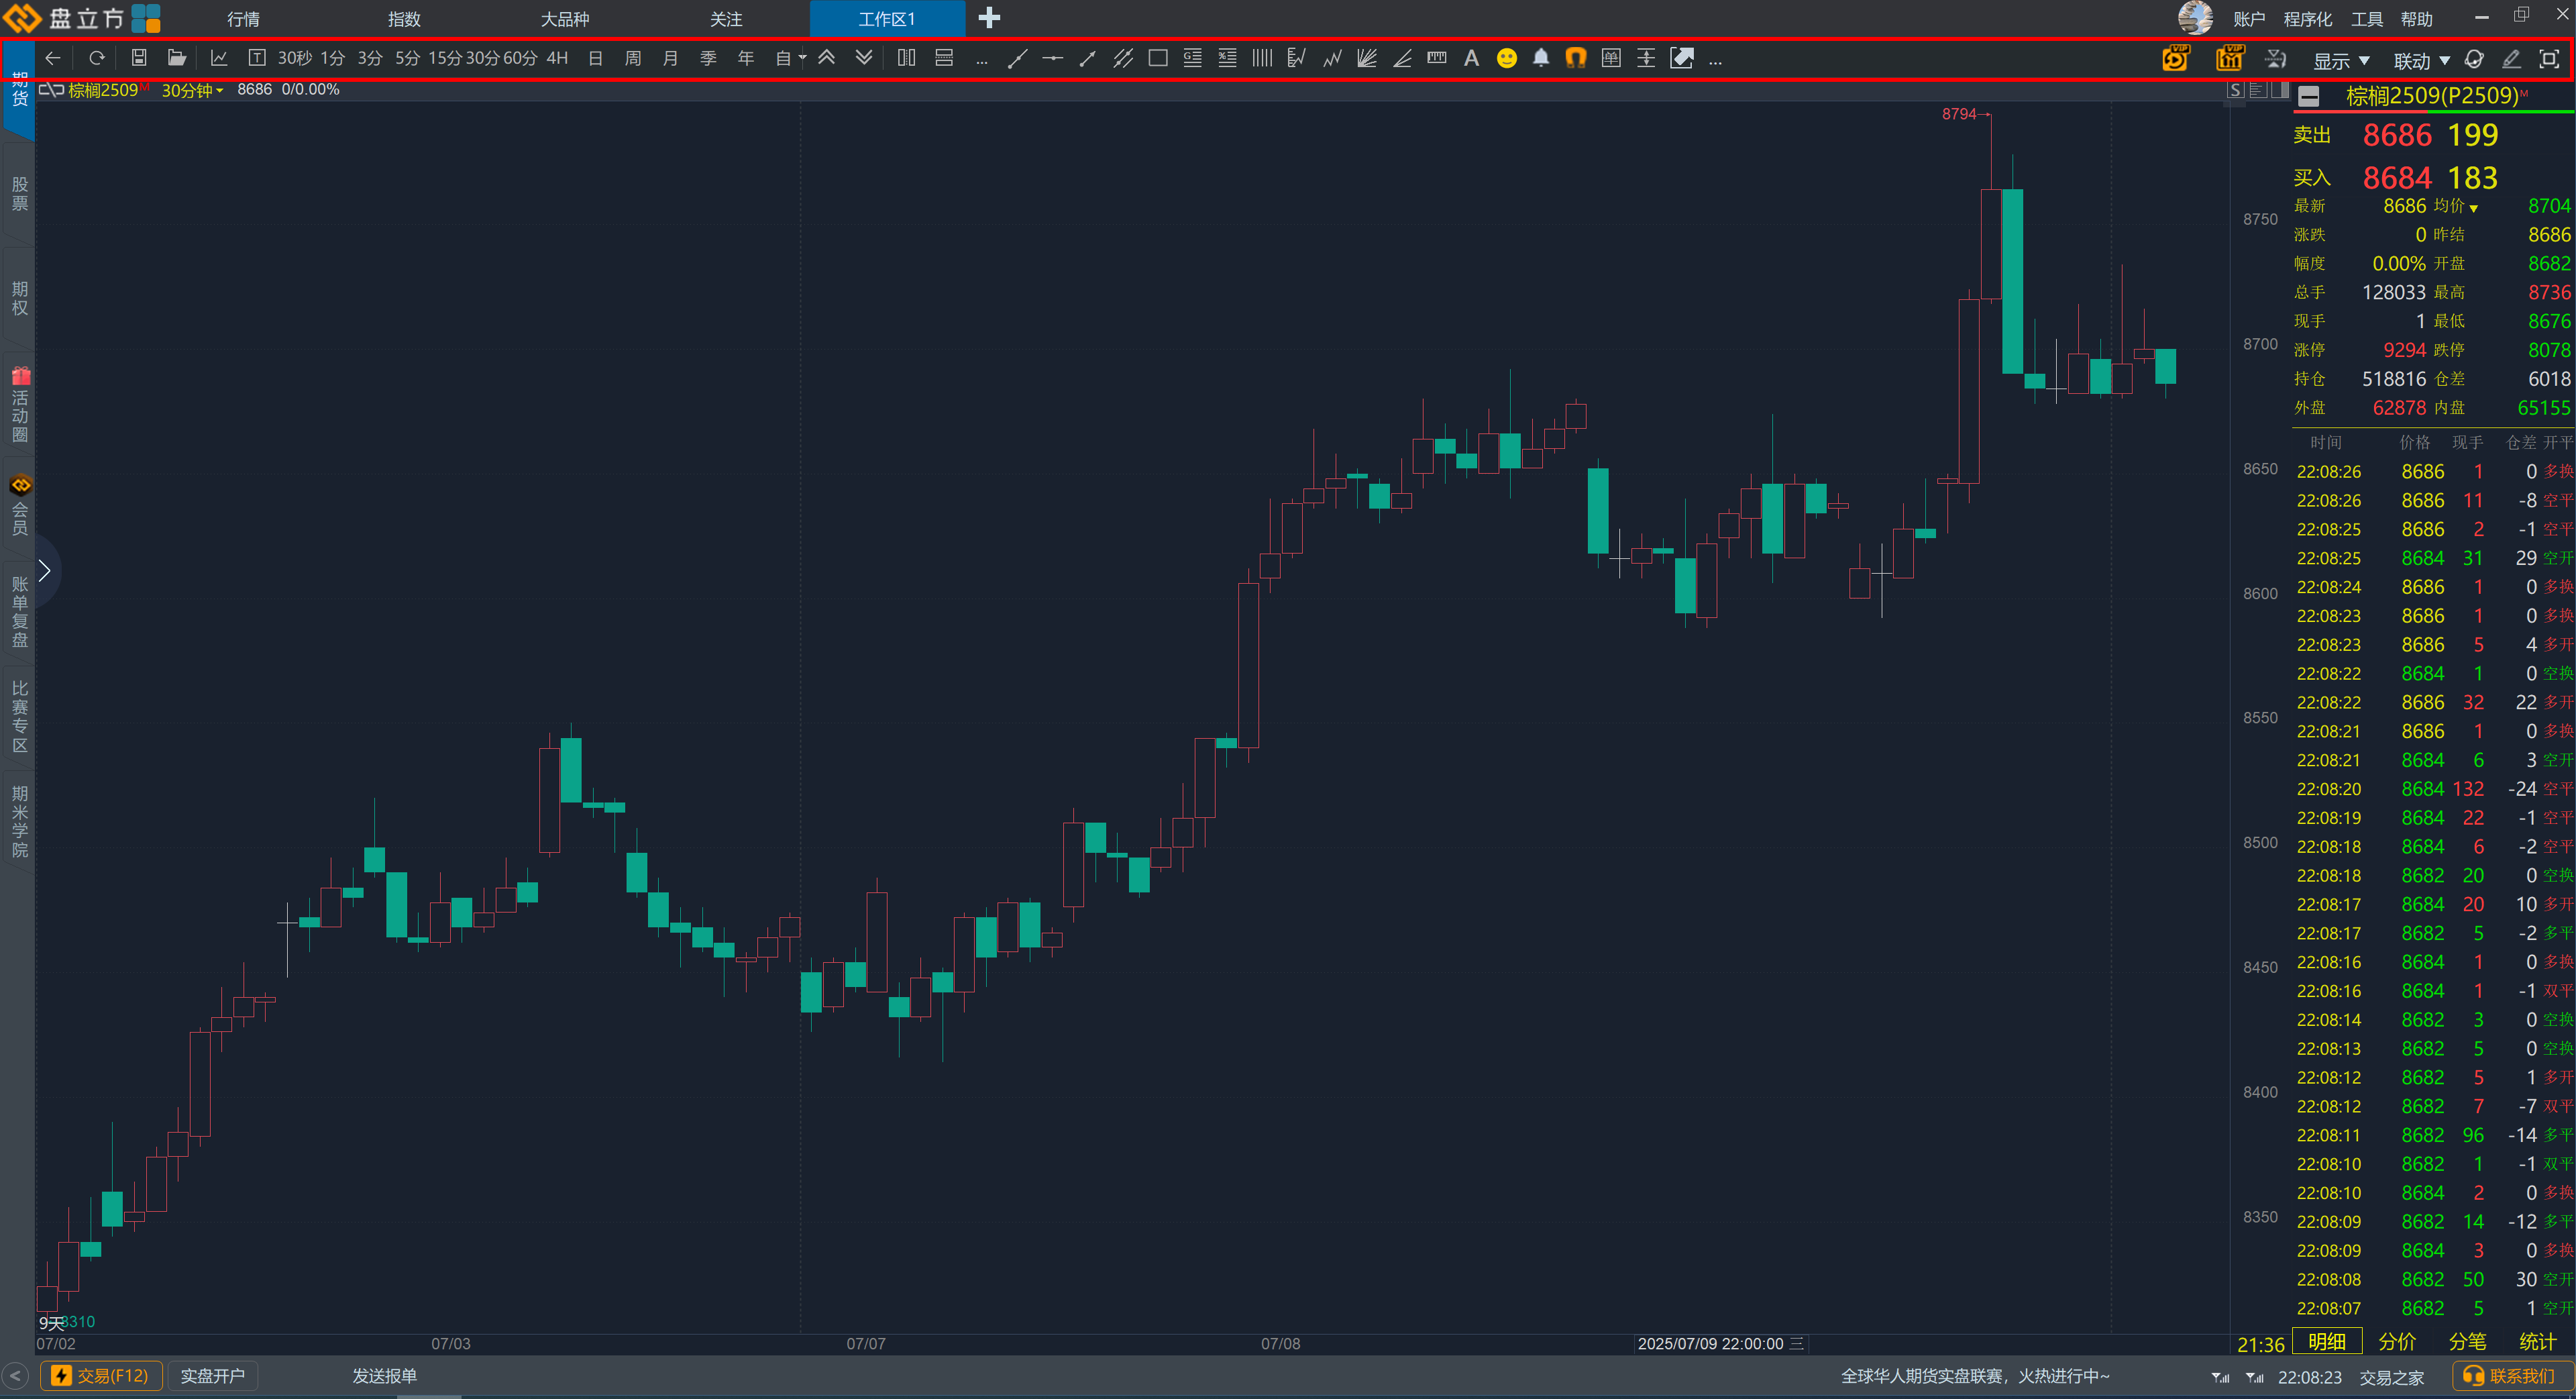2576x1399 pixels.
Task: Click the boxed T icon in the toolbar
Action: [x=257, y=58]
